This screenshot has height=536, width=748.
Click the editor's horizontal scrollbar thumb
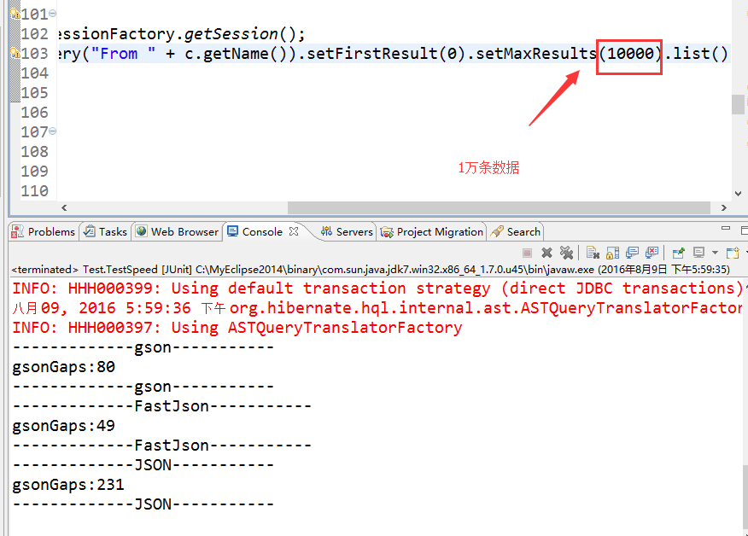tap(499, 207)
